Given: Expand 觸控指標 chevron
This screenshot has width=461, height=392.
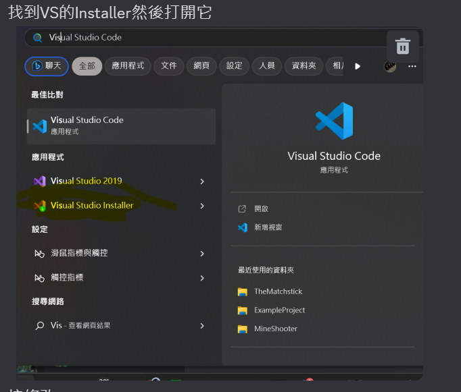Looking at the screenshot, I should pos(202,278).
